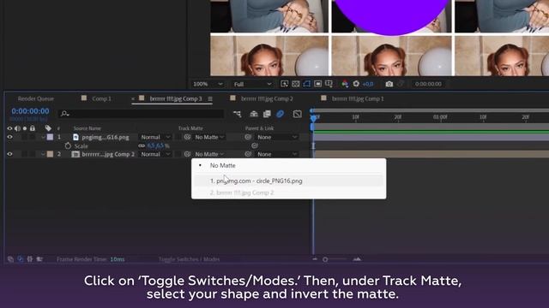Toggle the blue Motion Blur enable icon
This screenshot has height=308, width=549.
[x=281, y=114]
